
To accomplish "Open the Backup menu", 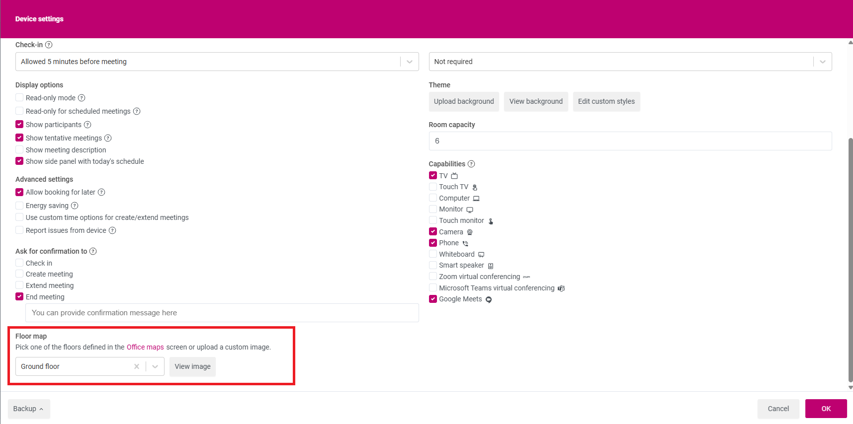I will [29, 409].
